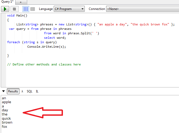Switch to rich text results view icon

tap(26, 9)
